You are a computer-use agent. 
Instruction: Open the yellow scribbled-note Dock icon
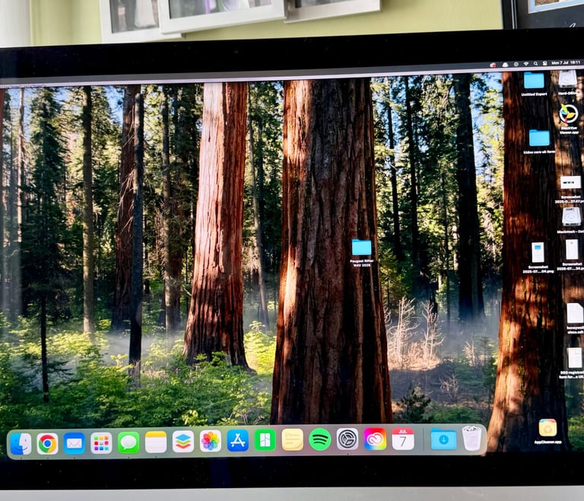coord(292,439)
